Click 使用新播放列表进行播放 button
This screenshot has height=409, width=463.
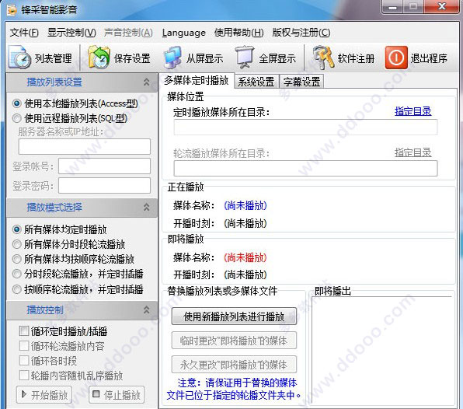click(x=234, y=316)
